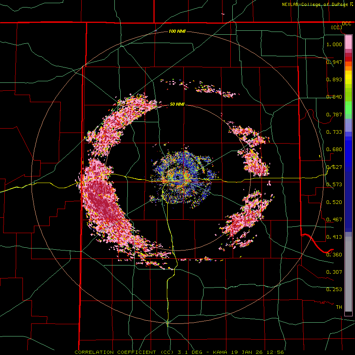Click the 0.520 legend value
This screenshot has width=355, height=355.
tap(334, 202)
